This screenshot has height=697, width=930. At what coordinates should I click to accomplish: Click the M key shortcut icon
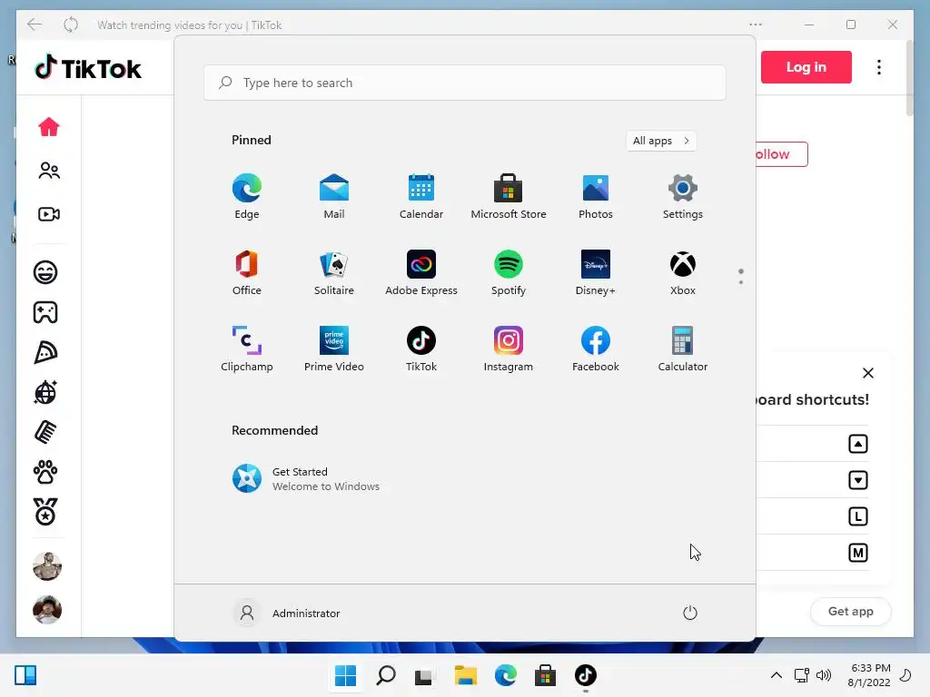tap(857, 553)
